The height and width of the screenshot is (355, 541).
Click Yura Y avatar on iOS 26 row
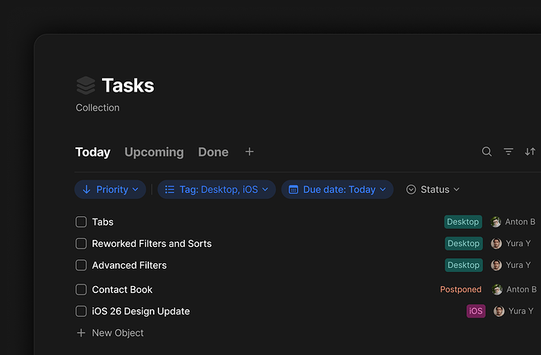[x=499, y=311]
